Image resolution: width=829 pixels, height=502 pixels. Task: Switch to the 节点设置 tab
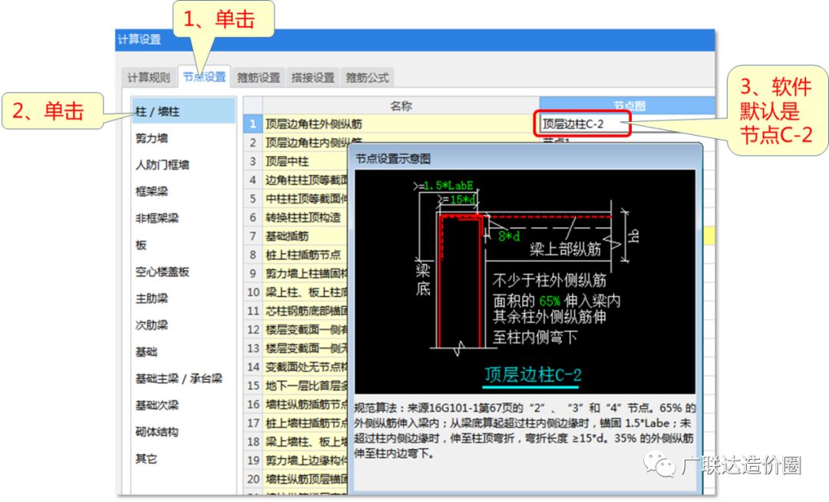click(204, 77)
